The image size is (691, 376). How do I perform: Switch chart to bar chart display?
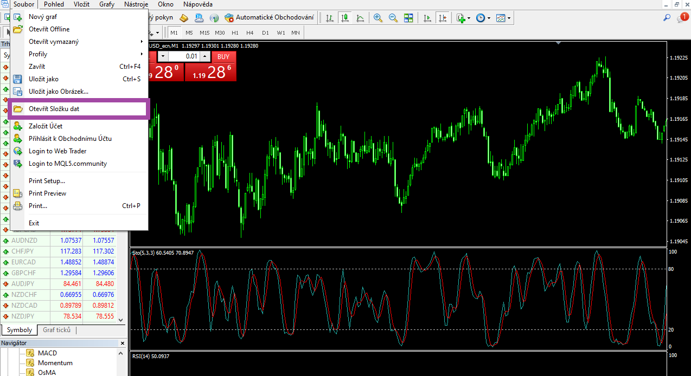click(330, 18)
